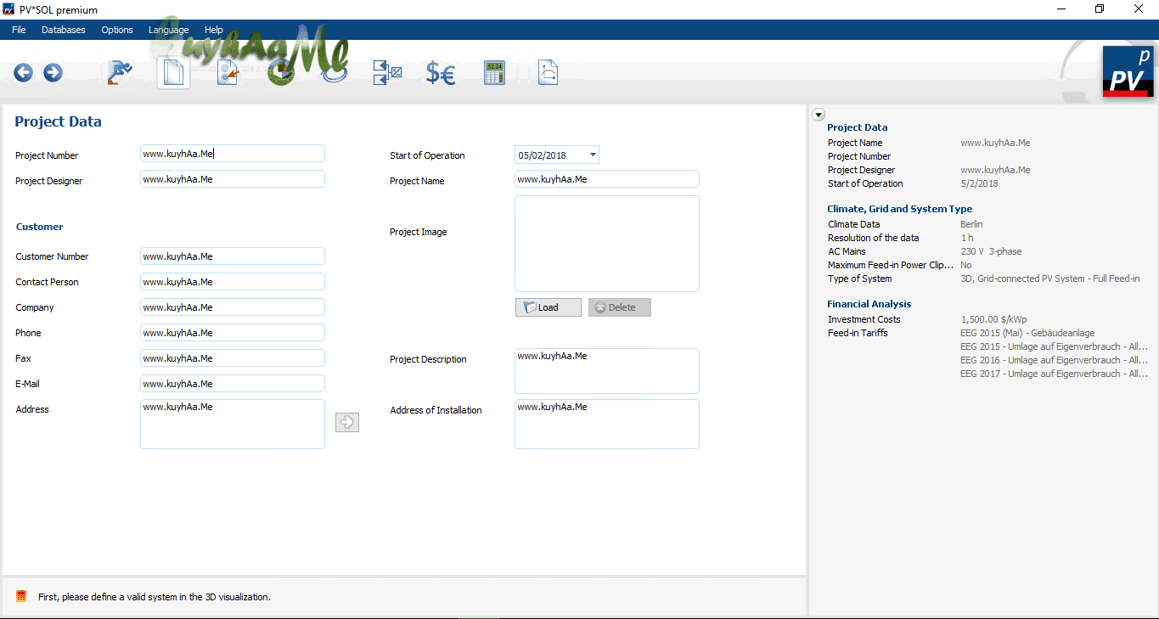Image resolution: width=1159 pixels, height=619 pixels.
Task: Click the Company input field
Action: pos(233,307)
